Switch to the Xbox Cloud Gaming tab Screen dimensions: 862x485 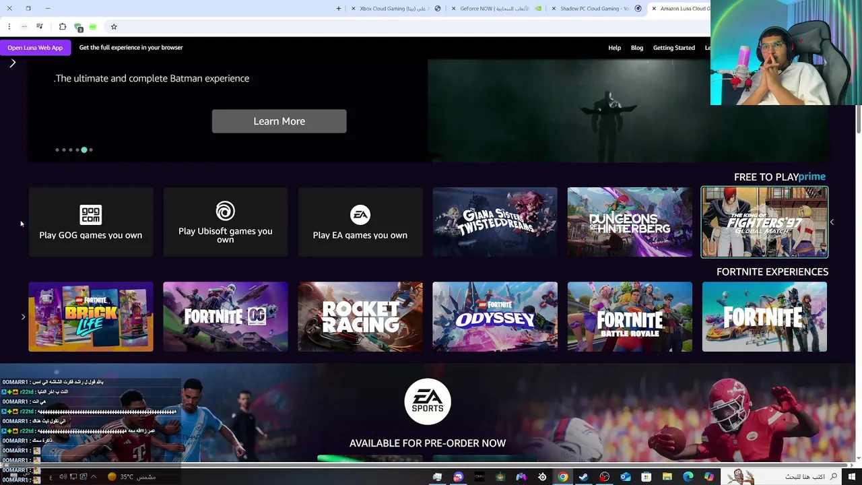tap(397, 9)
